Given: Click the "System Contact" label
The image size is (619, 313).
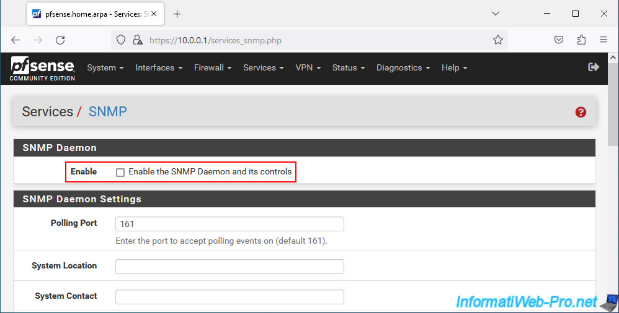Looking at the screenshot, I should pyautogui.click(x=66, y=296).
